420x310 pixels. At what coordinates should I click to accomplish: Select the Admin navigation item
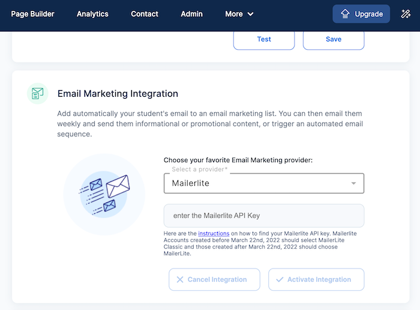tap(191, 14)
